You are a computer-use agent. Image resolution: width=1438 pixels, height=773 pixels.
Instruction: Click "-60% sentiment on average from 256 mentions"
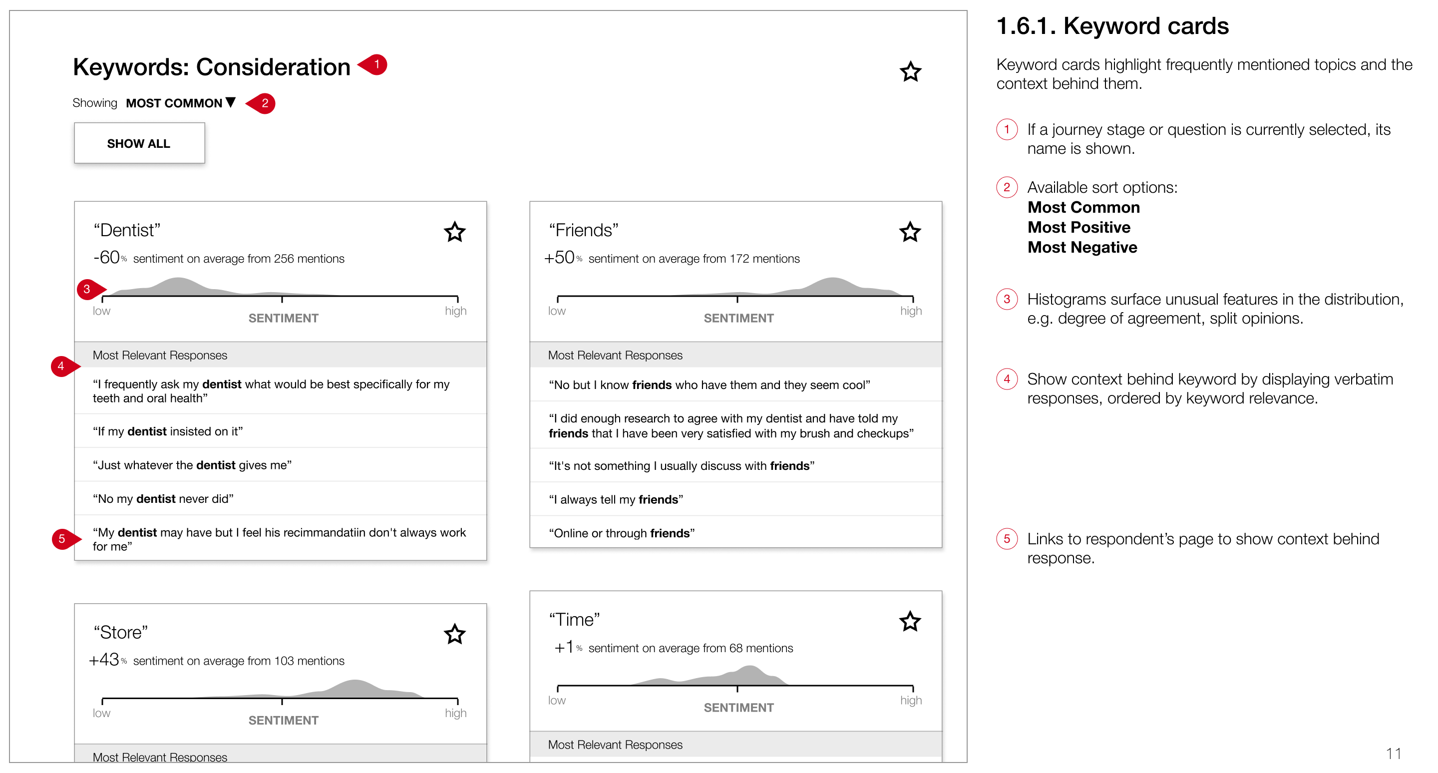219,258
